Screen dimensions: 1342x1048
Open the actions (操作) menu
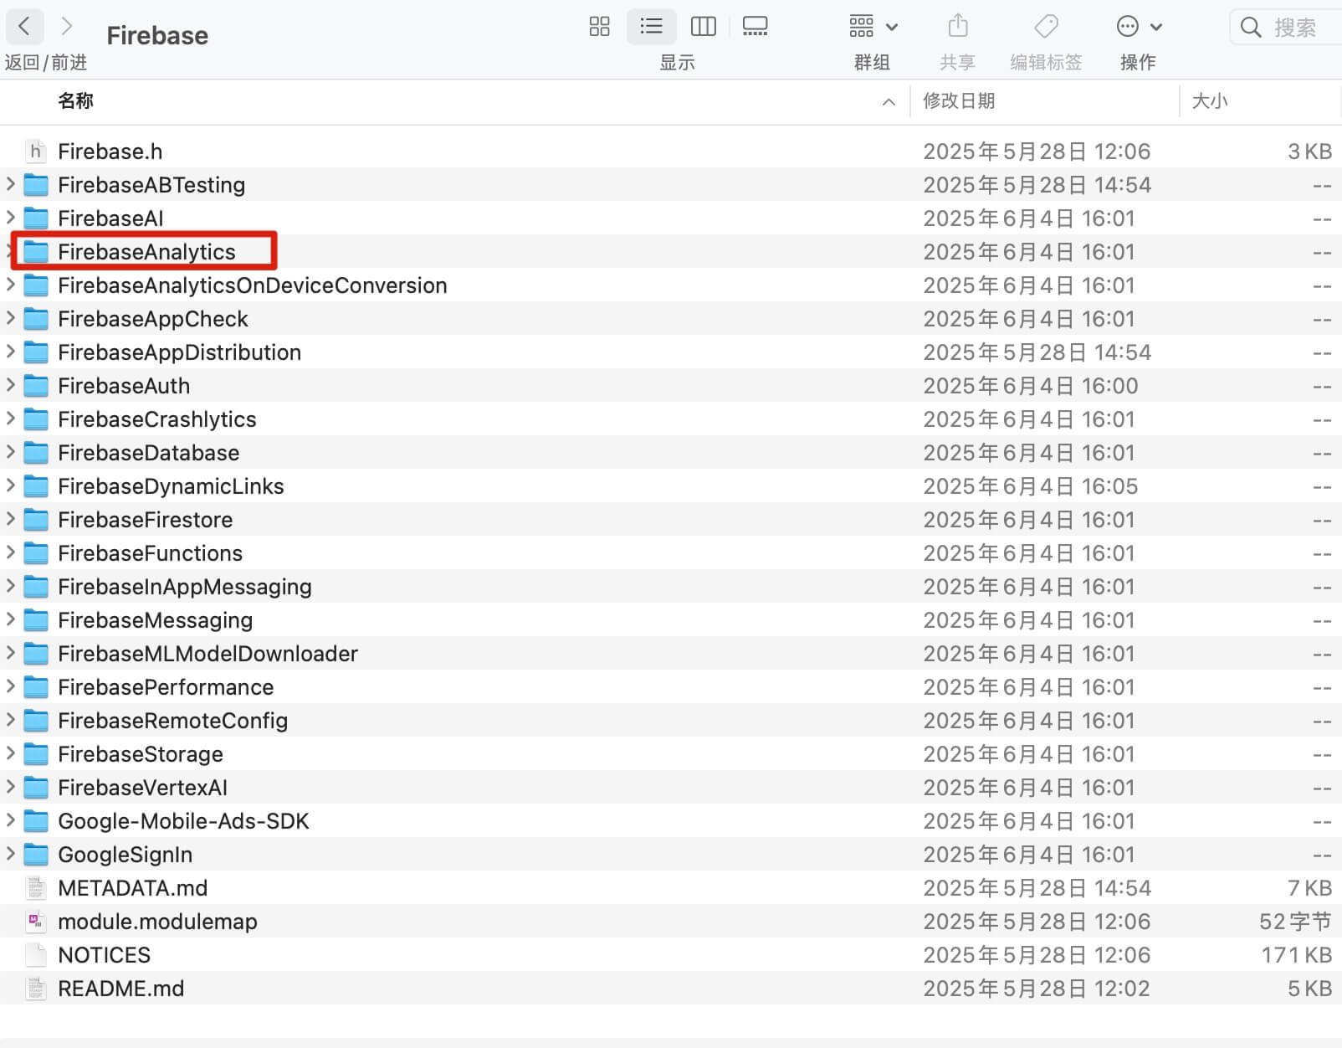(1139, 27)
